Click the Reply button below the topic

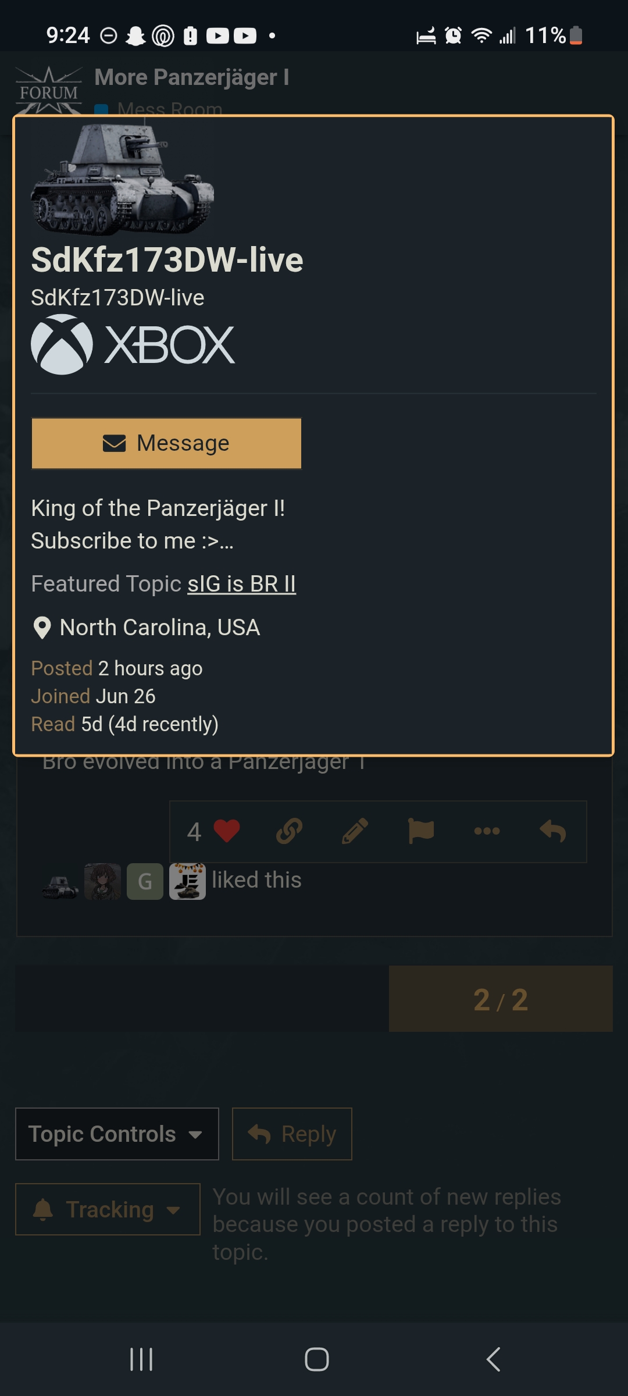tap(292, 1134)
